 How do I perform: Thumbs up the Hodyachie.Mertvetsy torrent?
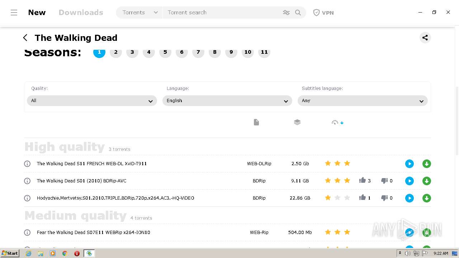363,197
